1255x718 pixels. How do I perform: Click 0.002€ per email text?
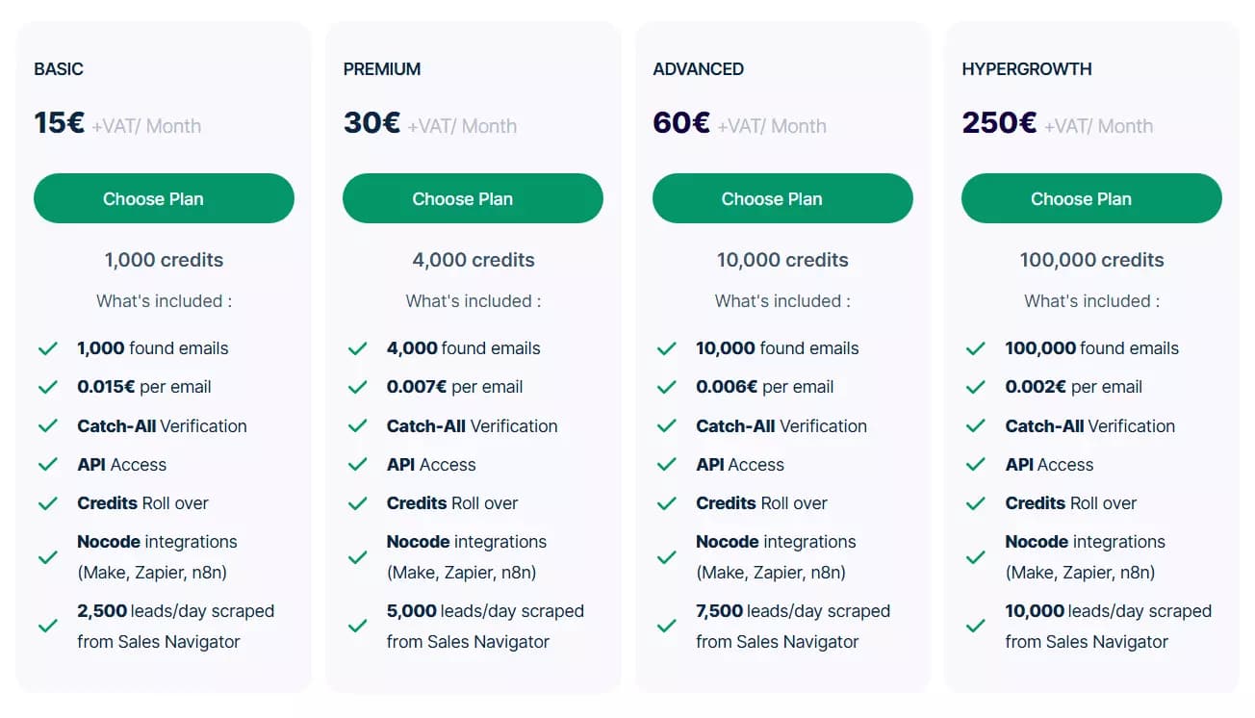coord(1074,387)
